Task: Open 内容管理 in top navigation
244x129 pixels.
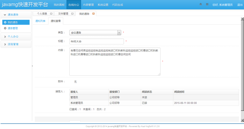Action: click(88, 5)
